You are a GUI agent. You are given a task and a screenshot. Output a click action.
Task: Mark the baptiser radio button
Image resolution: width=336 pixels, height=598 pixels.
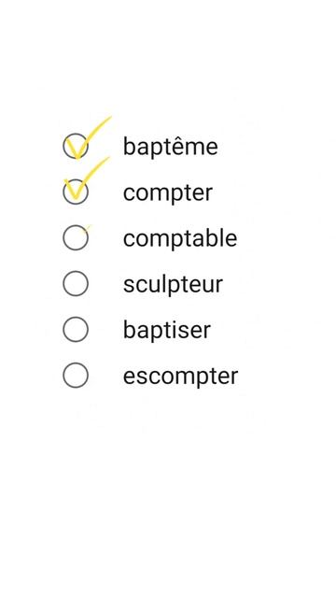coord(76,329)
